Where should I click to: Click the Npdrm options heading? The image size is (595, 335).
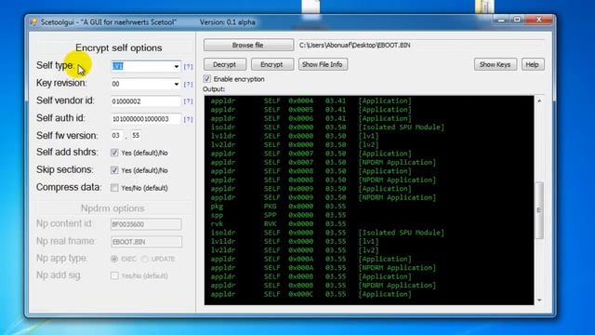pyautogui.click(x=112, y=208)
